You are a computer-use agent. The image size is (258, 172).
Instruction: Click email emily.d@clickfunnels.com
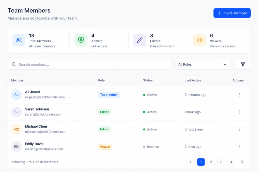point(44,149)
